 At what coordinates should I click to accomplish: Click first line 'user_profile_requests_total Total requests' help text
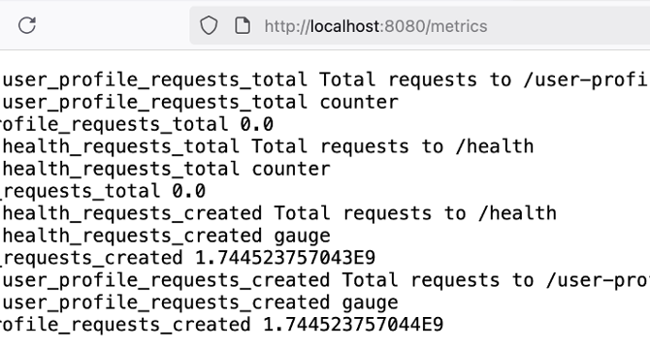click(x=325, y=79)
